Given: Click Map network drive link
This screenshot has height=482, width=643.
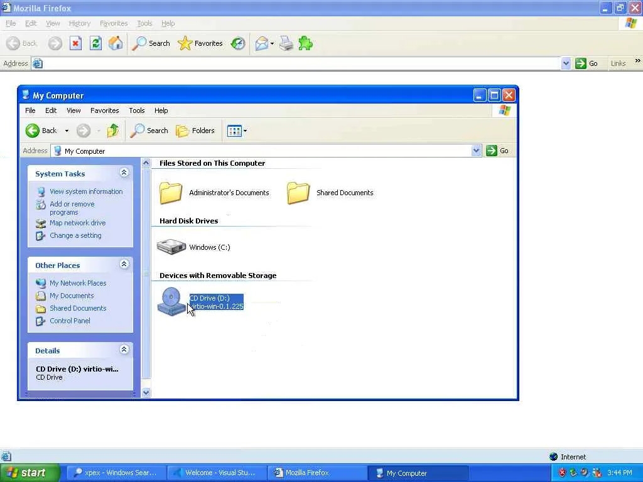Looking at the screenshot, I should (x=77, y=223).
